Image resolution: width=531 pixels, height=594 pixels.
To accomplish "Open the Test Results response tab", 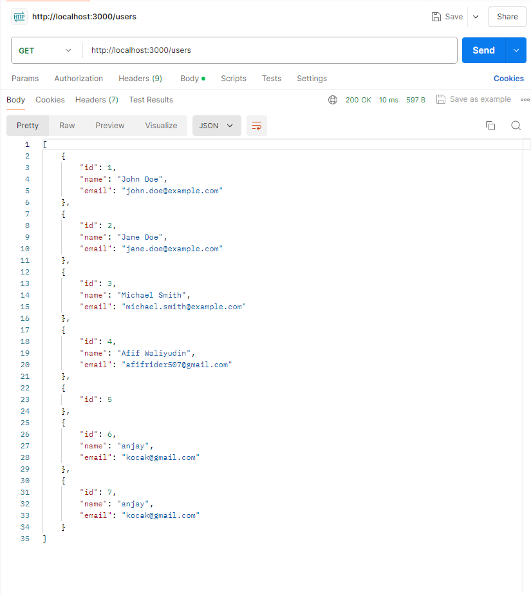I will tap(151, 100).
